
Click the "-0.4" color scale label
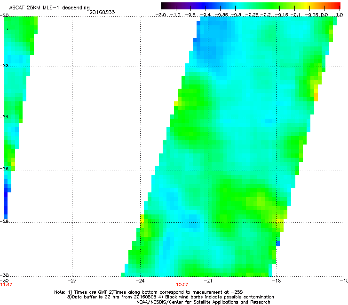point(206,15)
